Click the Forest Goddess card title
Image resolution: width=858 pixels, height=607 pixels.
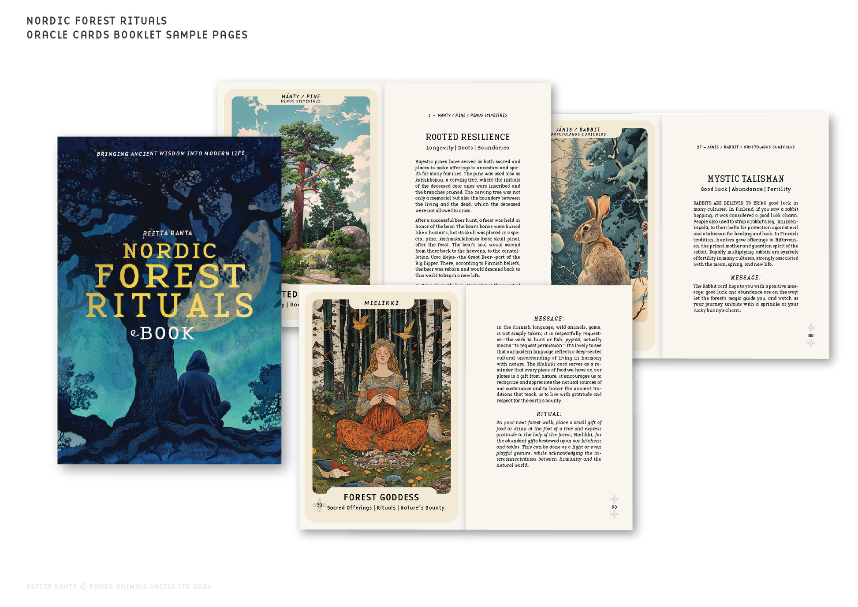(381, 497)
